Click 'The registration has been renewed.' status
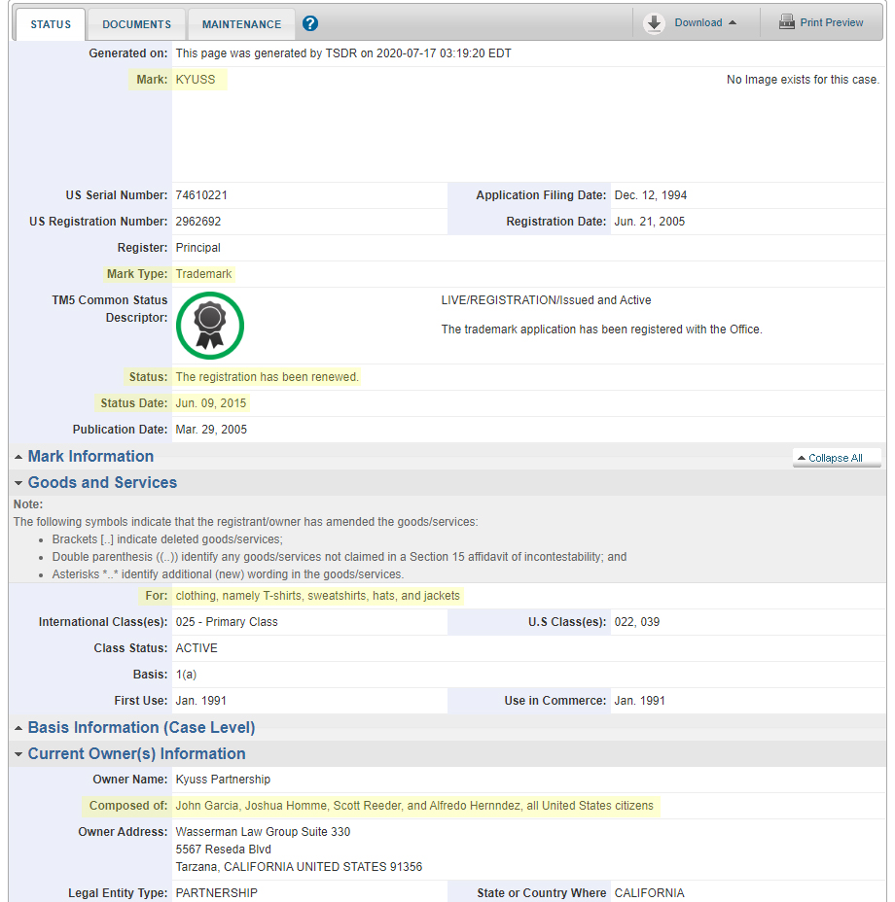895x902 pixels. [267, 377]
